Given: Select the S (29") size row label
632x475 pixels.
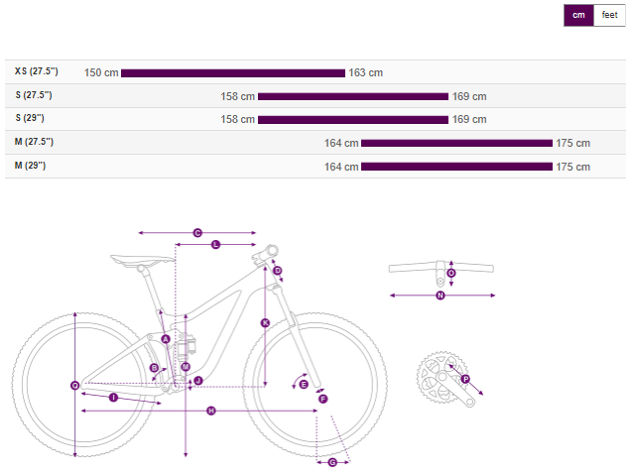Looking at the screenshot, I should [x=33, y=118].
